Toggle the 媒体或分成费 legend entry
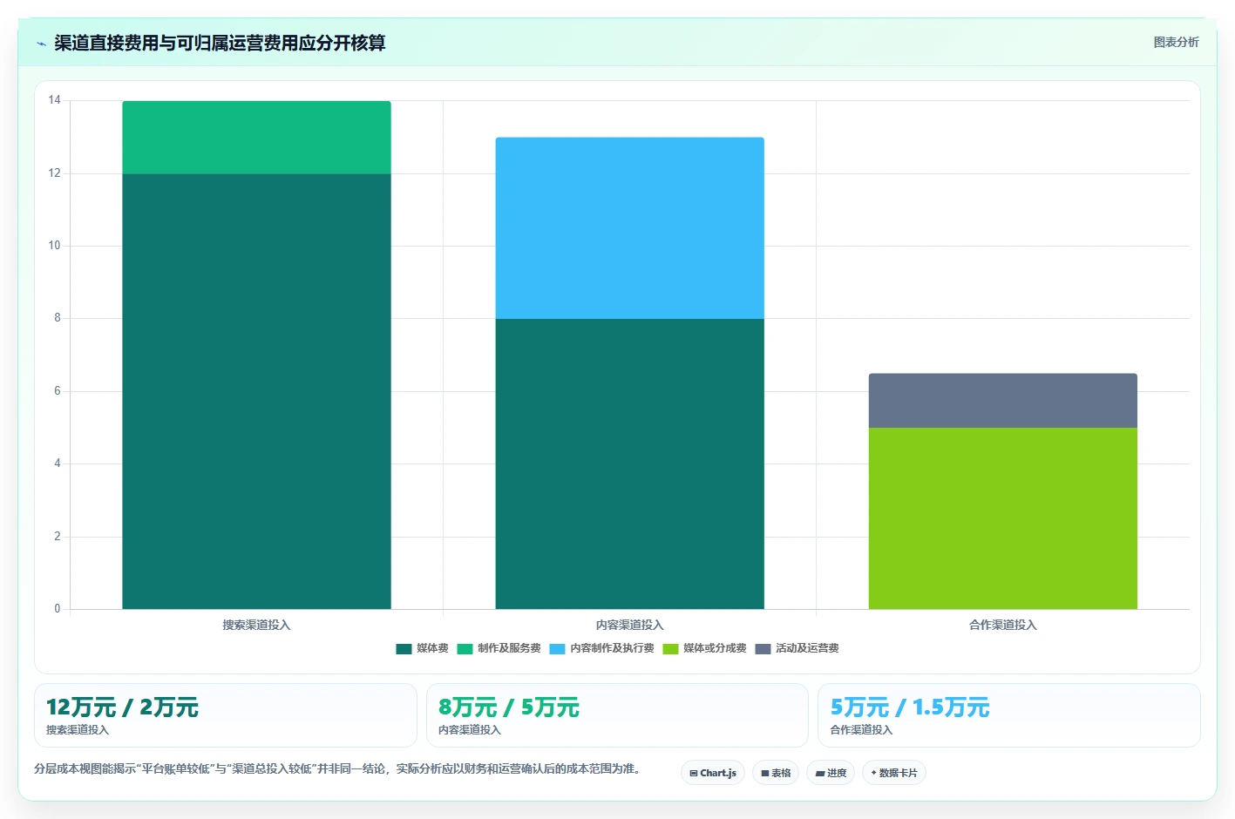The width and height of the screenshot is (1235, 819). [704, 648]
